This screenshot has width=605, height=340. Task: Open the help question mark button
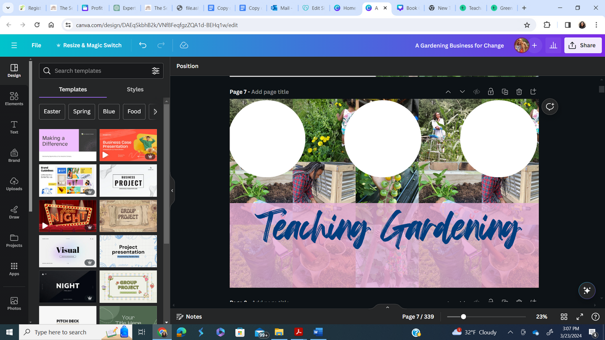pyautogui.click(x=596, y=316)
